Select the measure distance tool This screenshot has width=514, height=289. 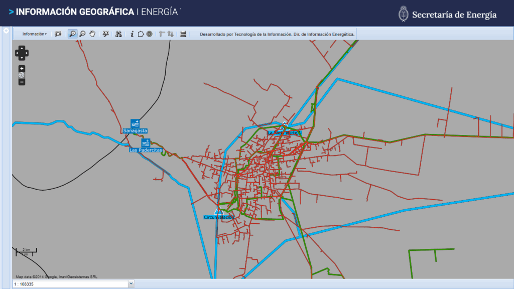coord(162,34)
